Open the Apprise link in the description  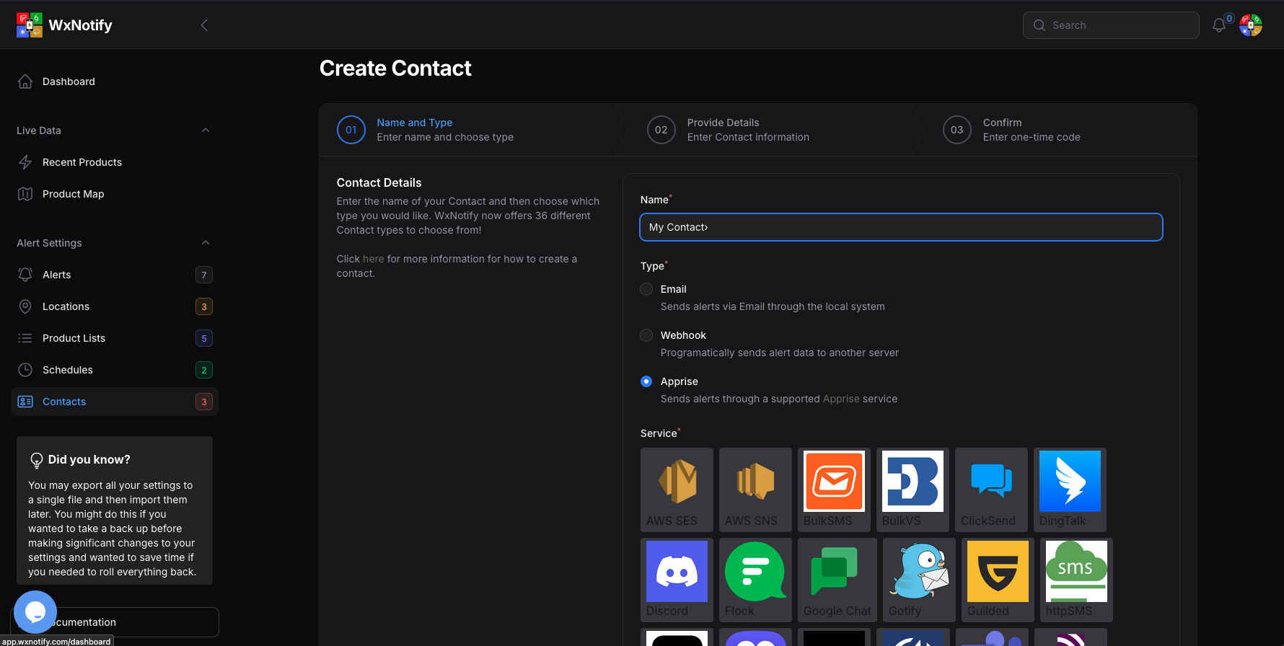pos(841,399)
